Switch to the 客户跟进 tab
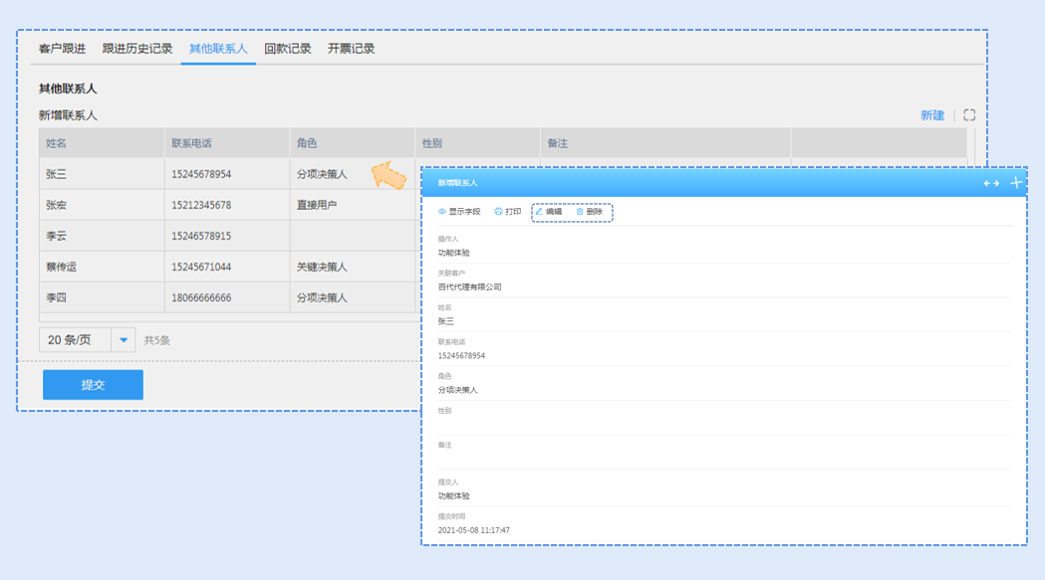 [x=62, y=49]
